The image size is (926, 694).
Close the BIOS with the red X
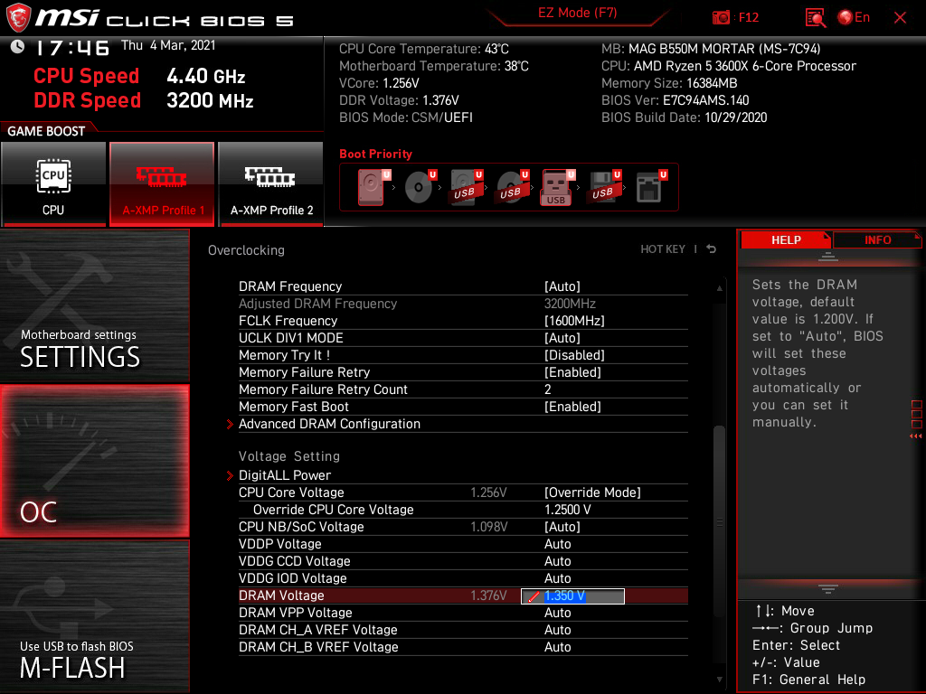900,18
